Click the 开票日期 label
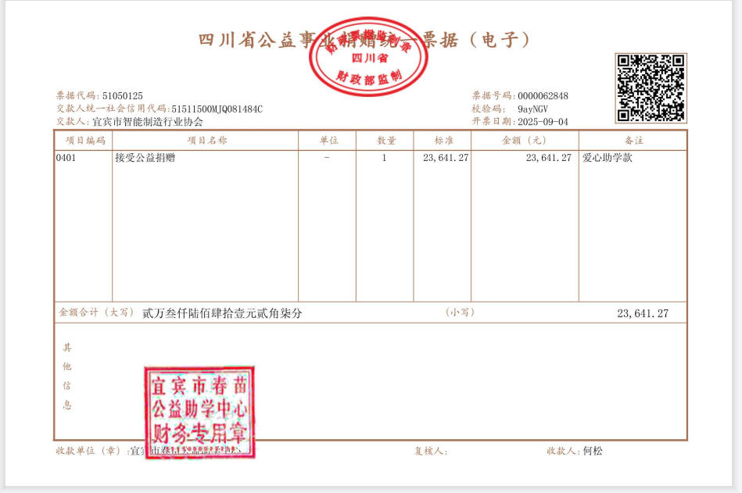 pos(494,121)
